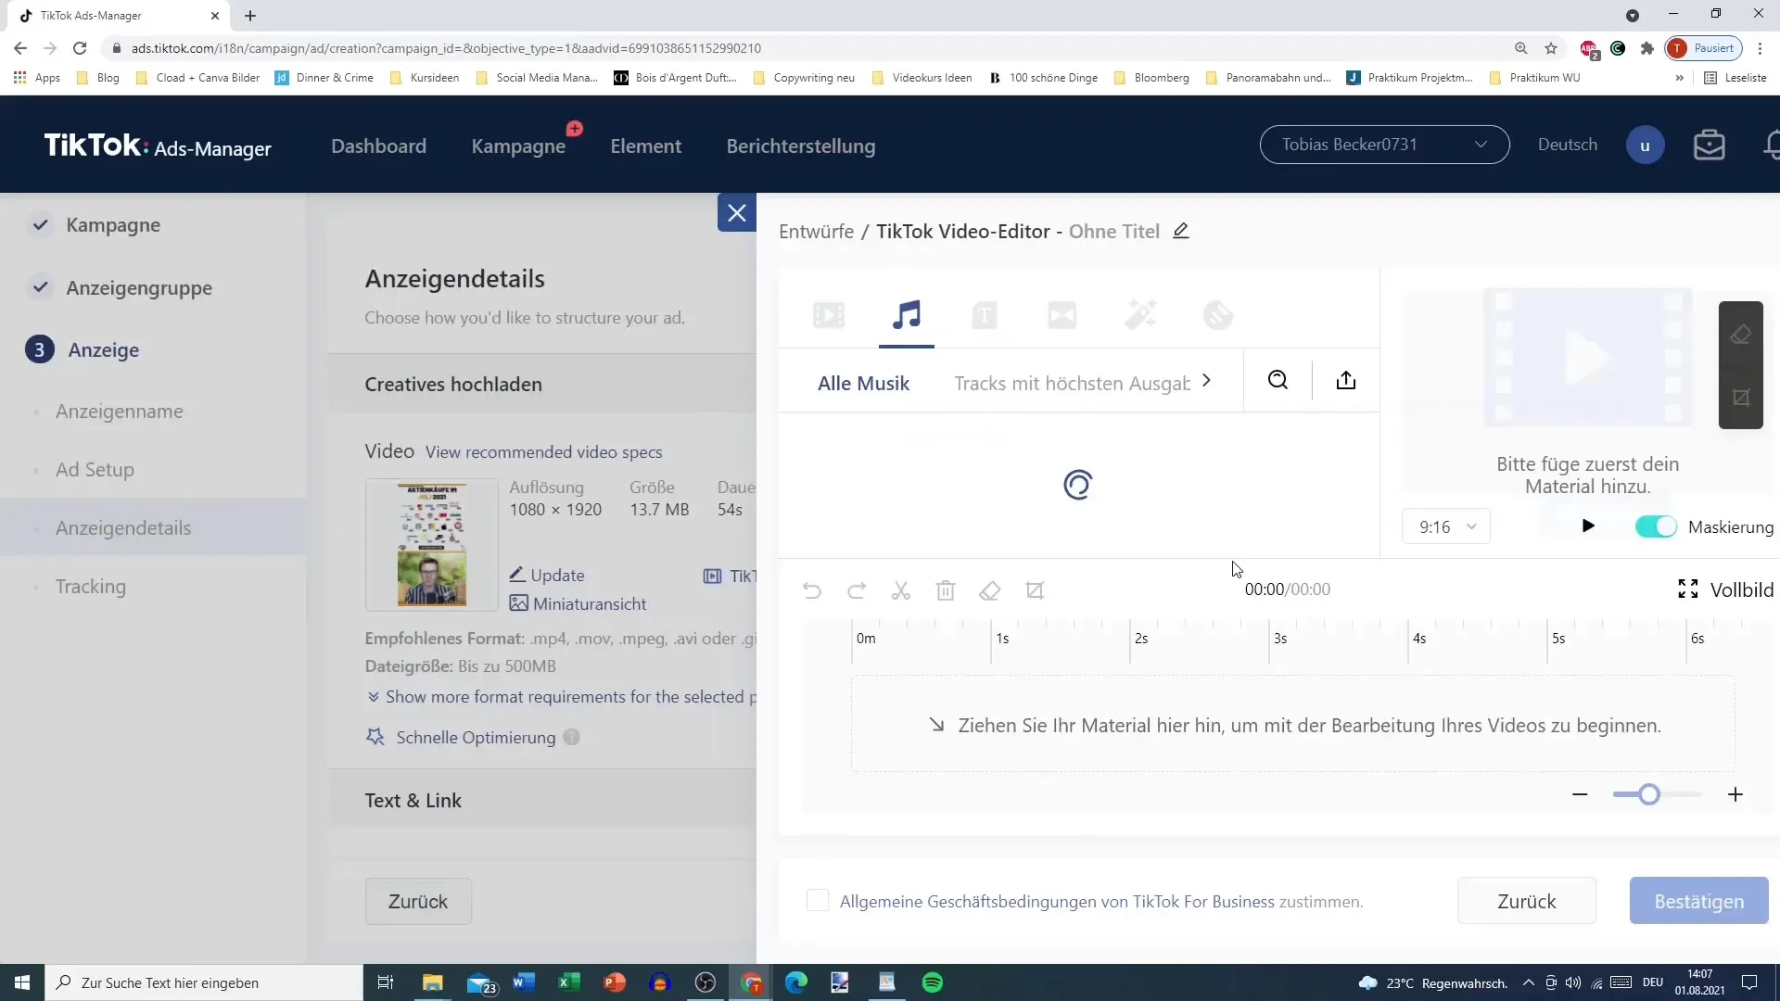
Task: Click the Bestätigen button
Action: pos(1699,901)
